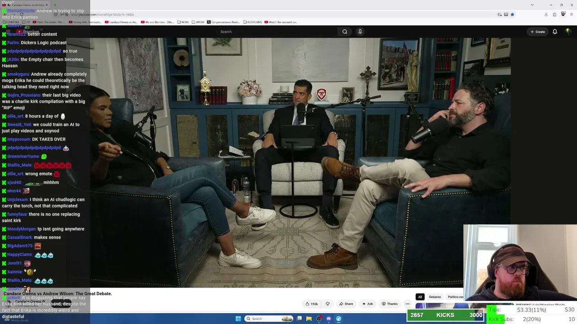Bookmark page using the blue star icon
This screenshot has height=324, width=577.
(512, 14)
